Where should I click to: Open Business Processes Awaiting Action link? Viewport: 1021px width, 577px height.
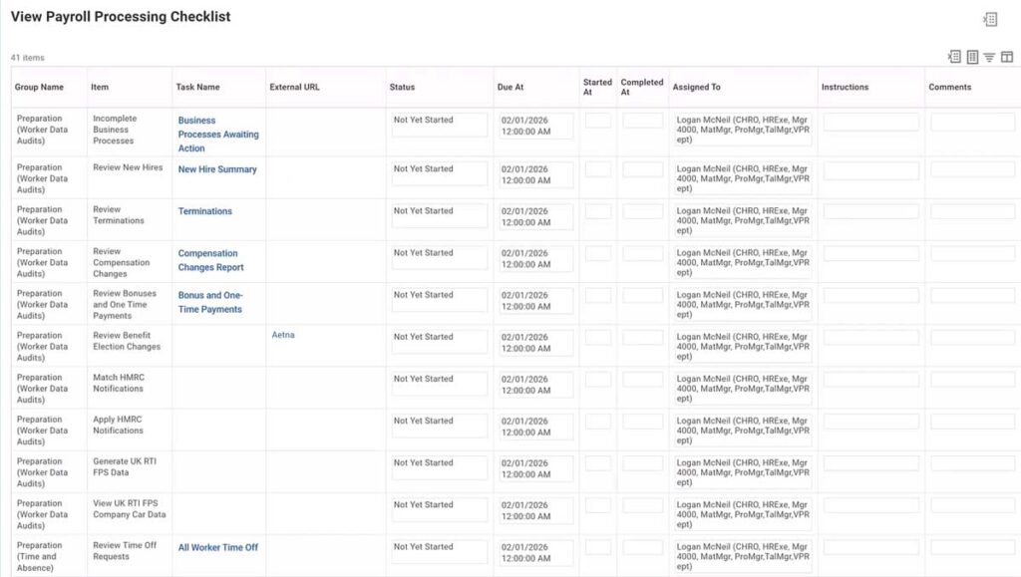[217, 134]
